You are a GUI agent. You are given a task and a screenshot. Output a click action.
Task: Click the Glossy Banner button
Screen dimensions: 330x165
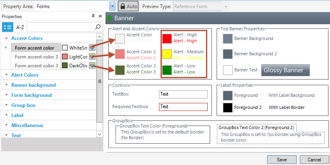click(285, 70)
